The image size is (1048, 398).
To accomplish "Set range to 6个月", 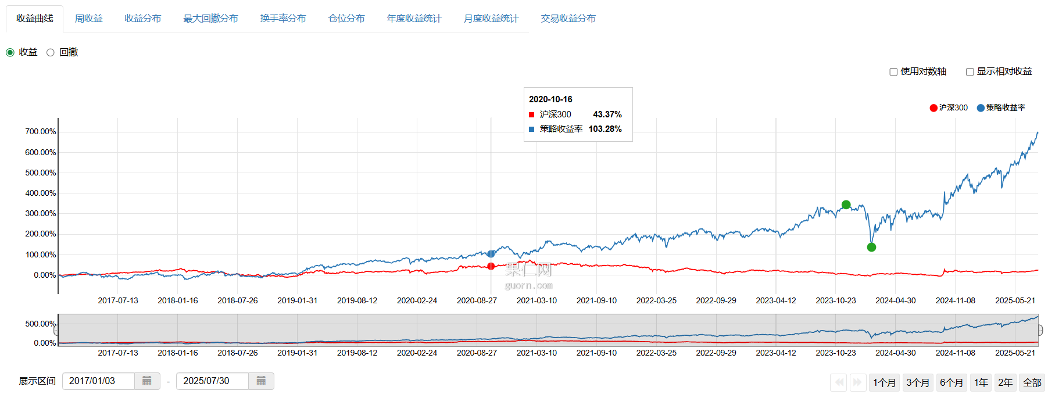I will [x=951, y=382].
